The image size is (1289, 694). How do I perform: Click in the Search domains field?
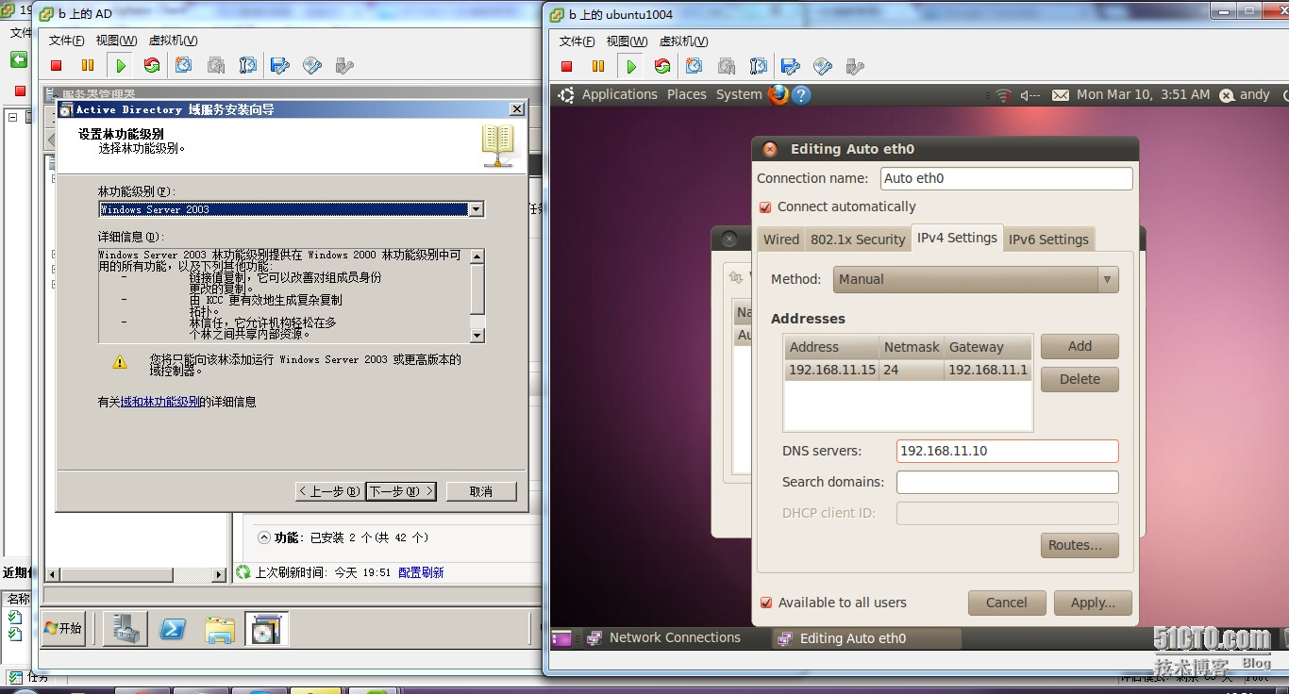click(1007, 482)
